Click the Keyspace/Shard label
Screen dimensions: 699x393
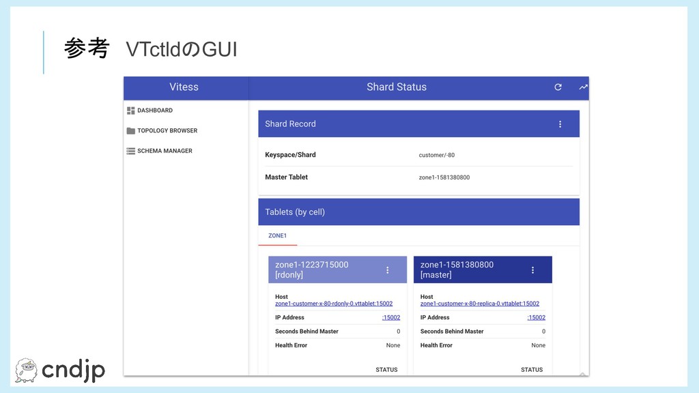[290, 155]
